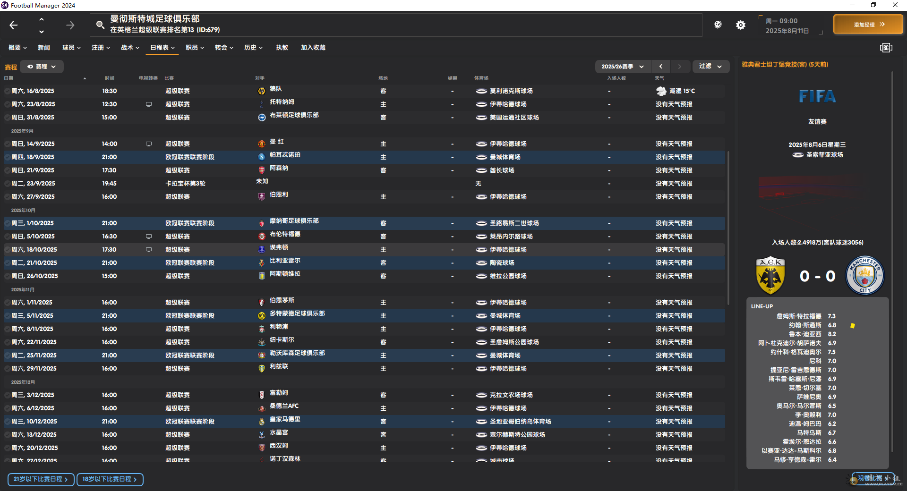Open the 赛程 view dropdown
The image size is (907, 491).
42,67
